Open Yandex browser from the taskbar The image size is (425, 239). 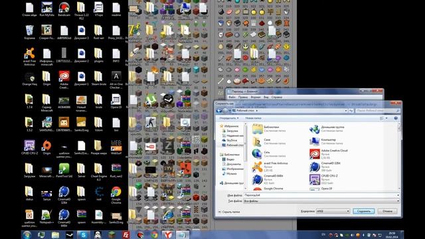tap(168, 234)
